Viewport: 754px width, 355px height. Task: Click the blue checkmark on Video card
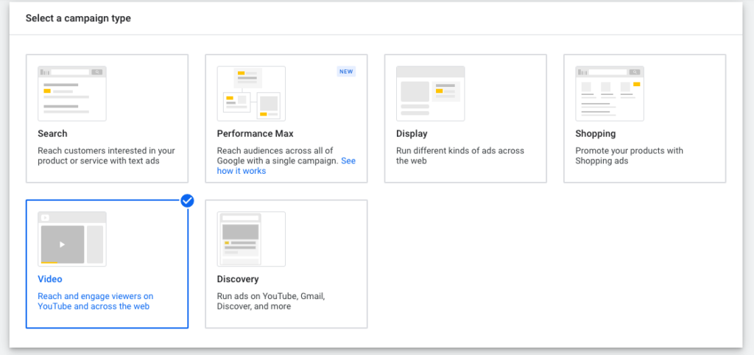pos(188,200)
